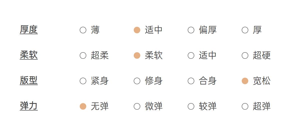Choose 适中 in the 柔软 row
Image resolution: width=300 pixels, height=119 pixels.
[x=191, y=56]
